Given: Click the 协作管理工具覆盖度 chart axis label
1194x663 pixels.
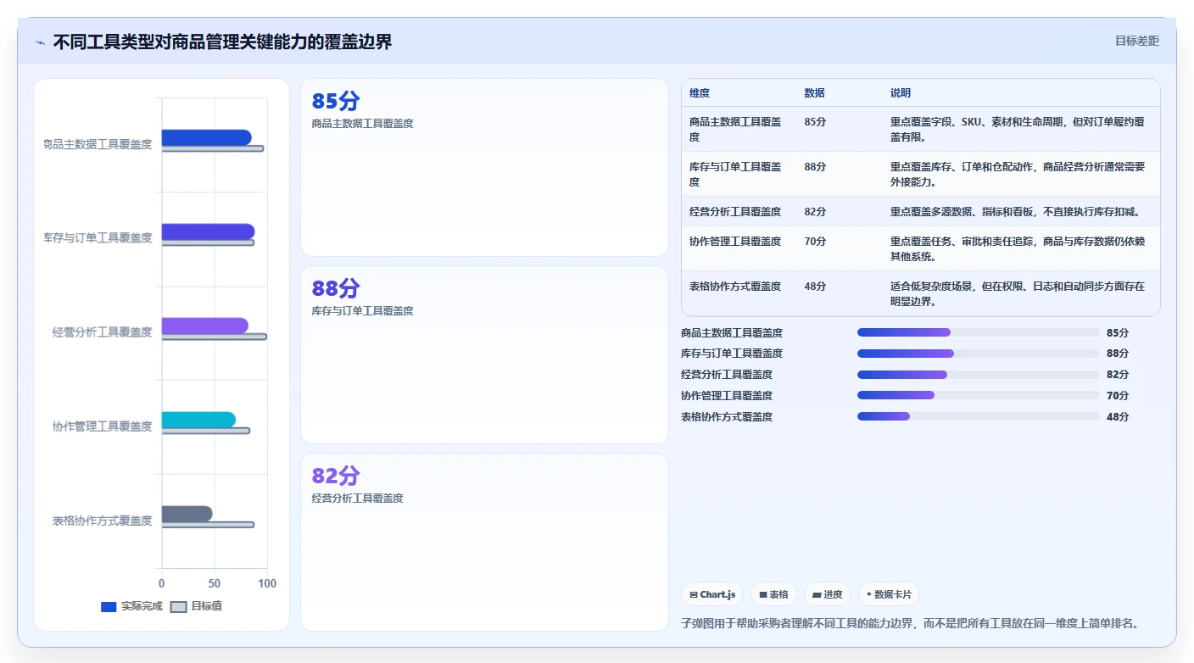Looking at the screenshot, I should pos(103,426).
